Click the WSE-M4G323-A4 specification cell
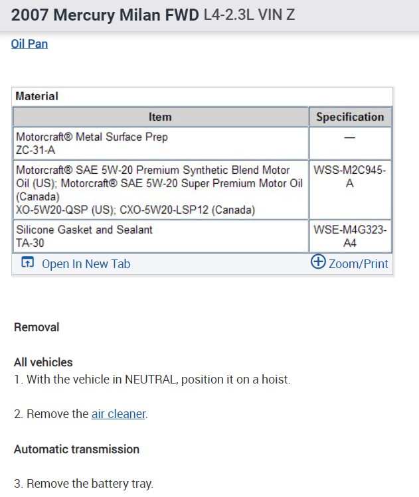419x497 pixels. point(350,236)
